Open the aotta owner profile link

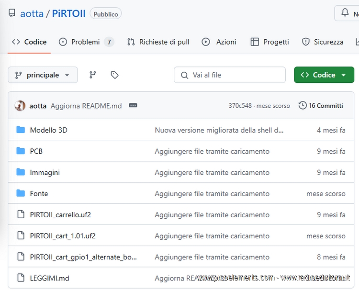click(32, 13)
